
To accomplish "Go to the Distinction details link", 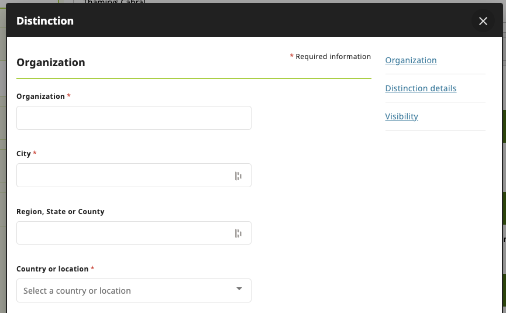I will [x=421, y=88].
